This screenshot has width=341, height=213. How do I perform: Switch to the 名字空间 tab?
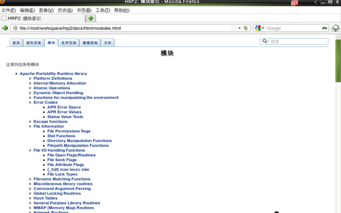(x=69, y=43)
